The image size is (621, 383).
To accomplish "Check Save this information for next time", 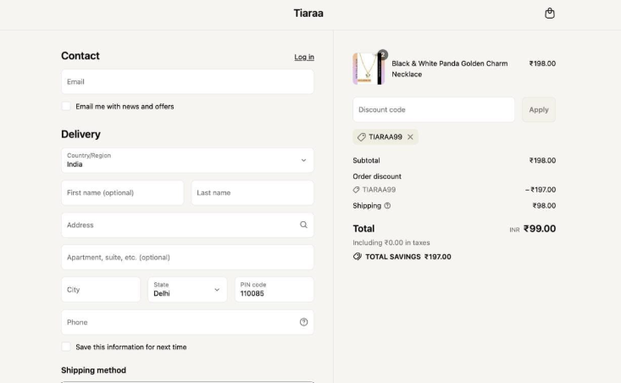I will pyautogui.click(x=66, y=347).
